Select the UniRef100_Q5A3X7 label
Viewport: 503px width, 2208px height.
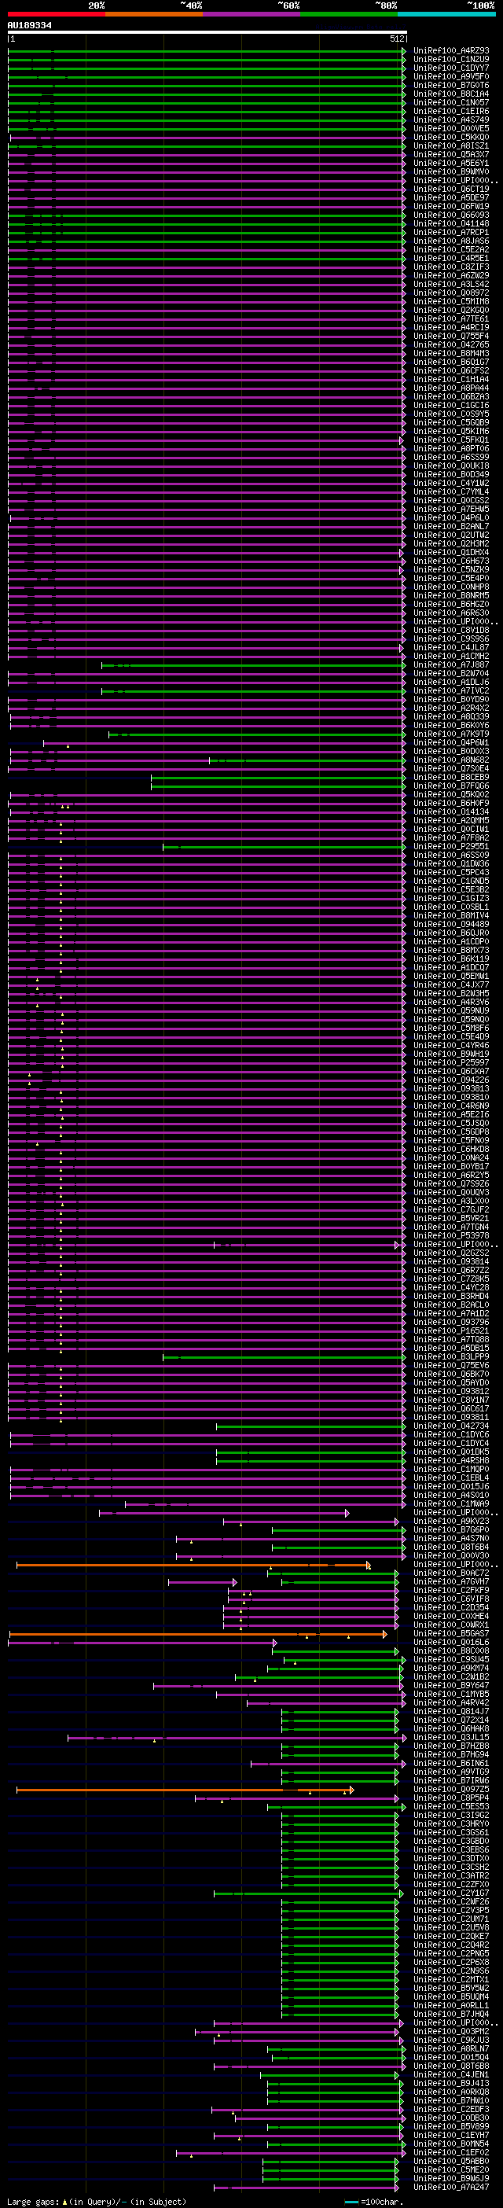click(452, 154)
